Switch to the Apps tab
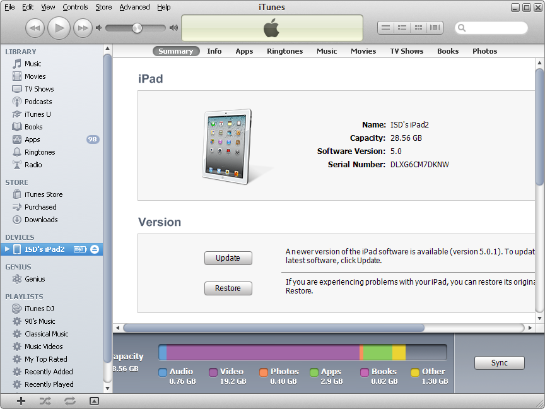The width and height of the screenshot is (545, 409). pos(244,51)
